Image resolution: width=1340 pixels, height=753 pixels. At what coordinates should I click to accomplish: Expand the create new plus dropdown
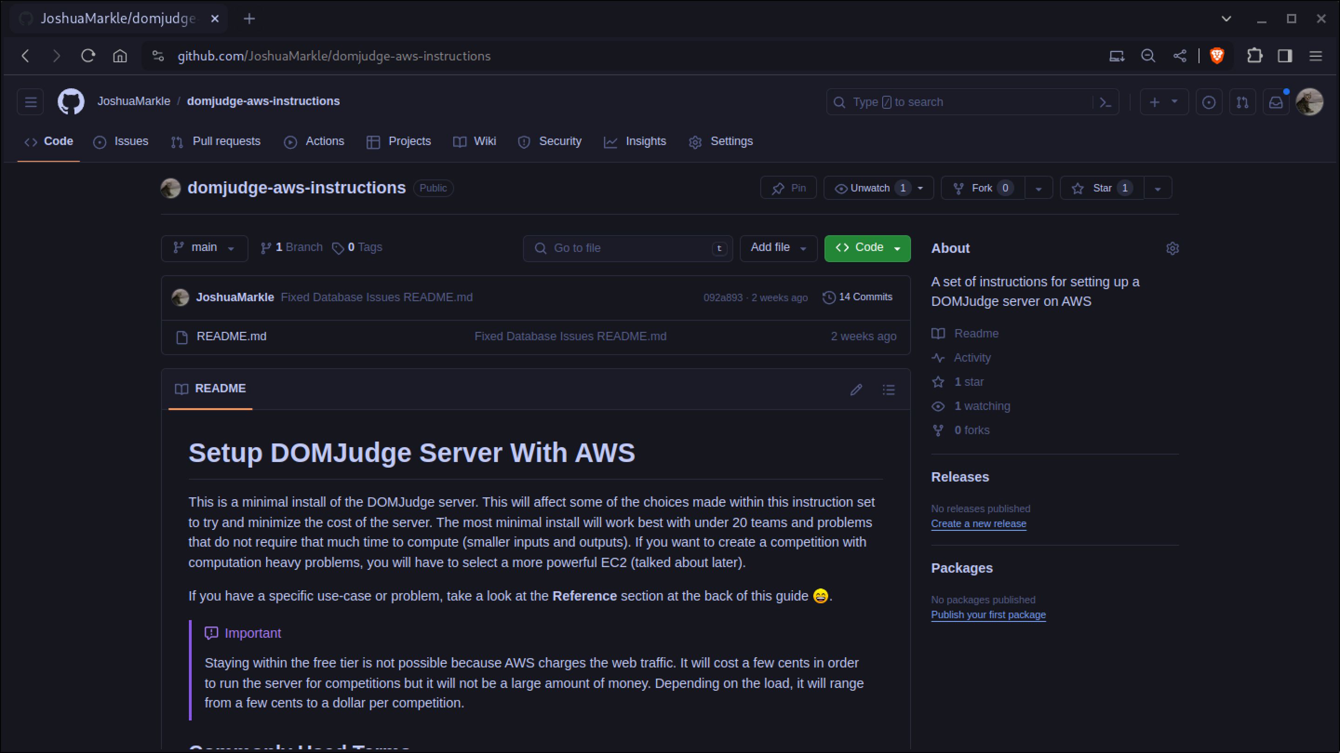pyautogui.click(x=1164, y=102)
